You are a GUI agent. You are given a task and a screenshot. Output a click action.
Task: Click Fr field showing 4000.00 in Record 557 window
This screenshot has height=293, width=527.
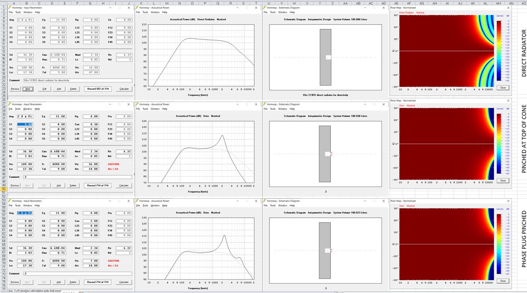click(x=58, y=67)
